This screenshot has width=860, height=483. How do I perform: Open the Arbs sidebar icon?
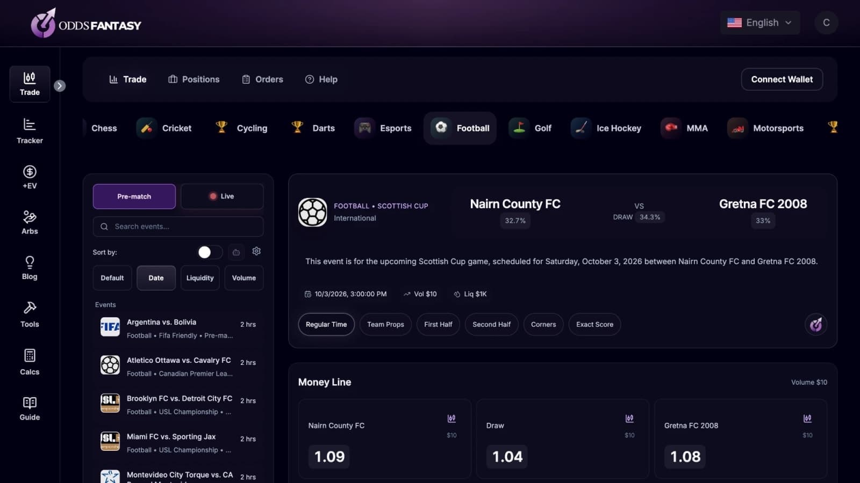point(30,217)
